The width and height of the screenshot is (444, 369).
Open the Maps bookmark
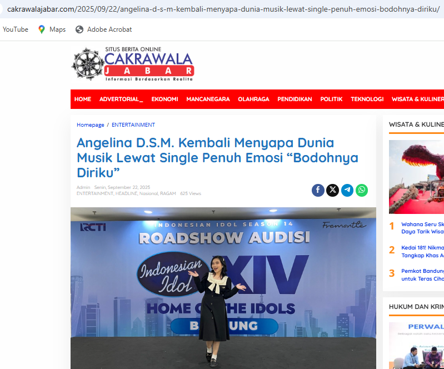pyautogui.click(x=52, y=29)
